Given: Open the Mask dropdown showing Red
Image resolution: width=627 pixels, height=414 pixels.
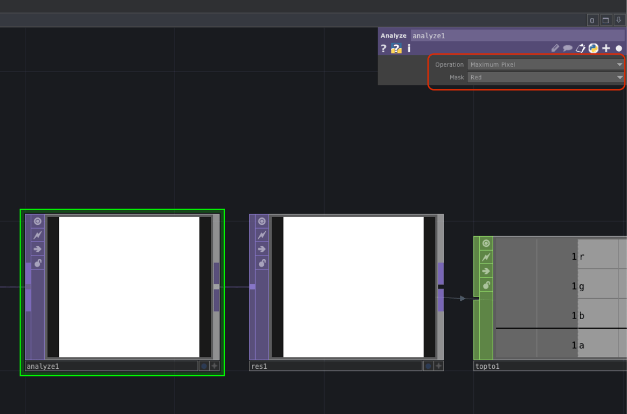Looking at the screenshot, I should [546, 77].
